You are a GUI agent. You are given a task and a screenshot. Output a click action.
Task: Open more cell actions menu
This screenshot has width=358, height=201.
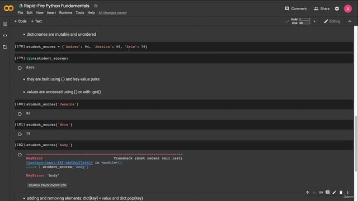[347, 193]
